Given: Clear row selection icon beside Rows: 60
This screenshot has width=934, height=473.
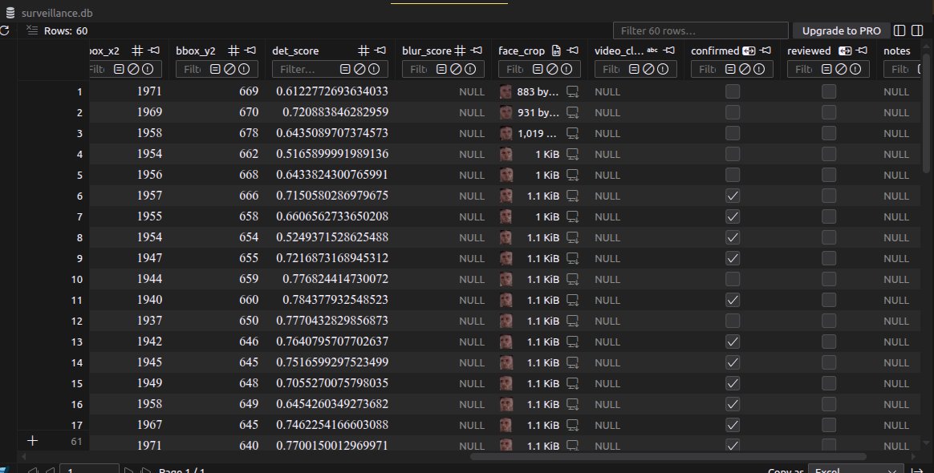Looking at the screenshot, I should point(32,30).
